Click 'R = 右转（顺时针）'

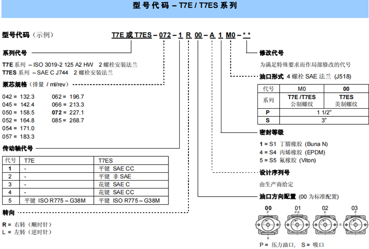click(27, 225)
